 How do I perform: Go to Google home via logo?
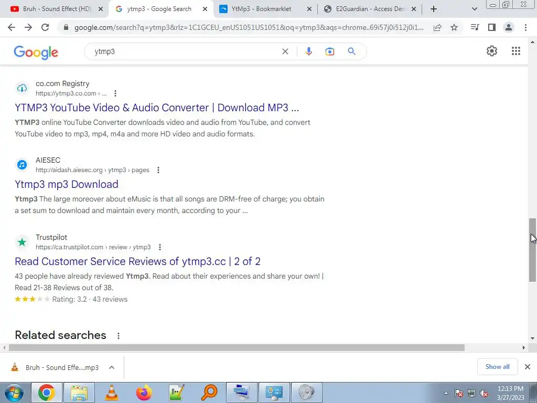36,52
